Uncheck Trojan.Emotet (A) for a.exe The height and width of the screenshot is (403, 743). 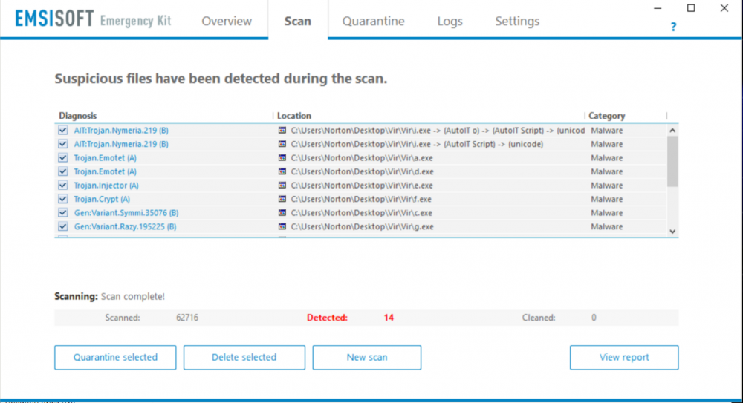(x=63, y=157)
